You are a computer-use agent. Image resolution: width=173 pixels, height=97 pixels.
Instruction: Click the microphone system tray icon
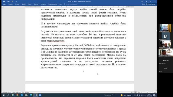[x=137, y=95]
